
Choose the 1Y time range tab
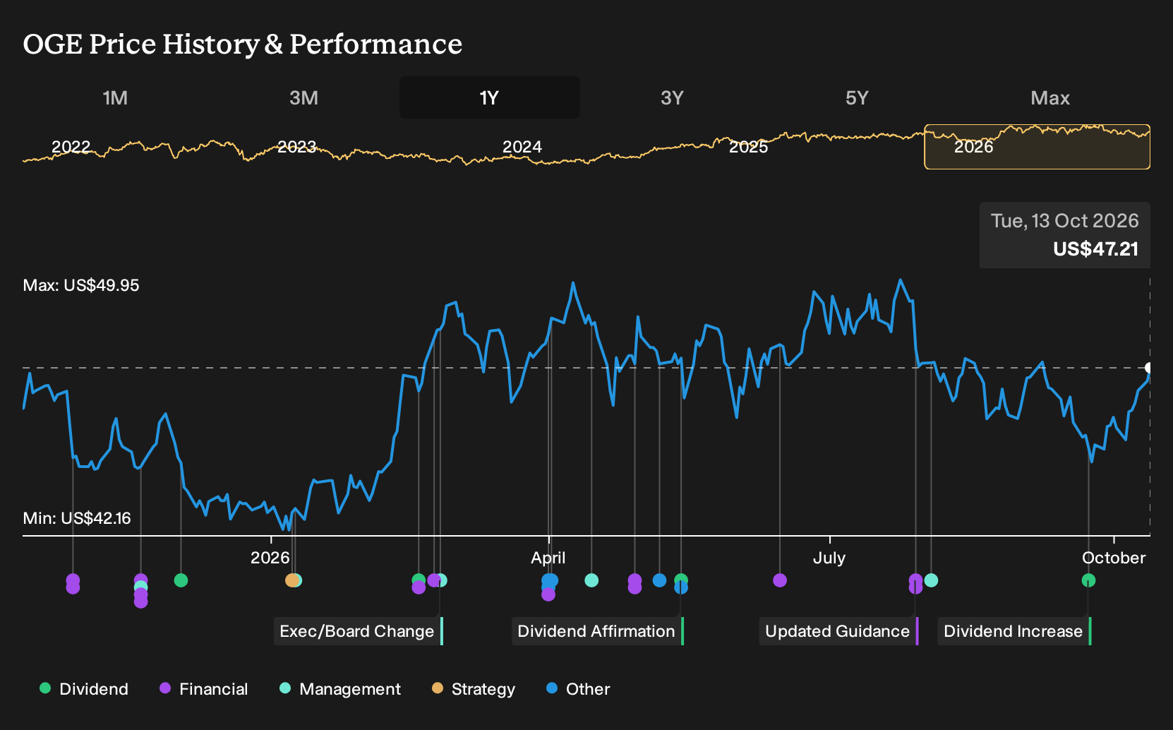490,97
